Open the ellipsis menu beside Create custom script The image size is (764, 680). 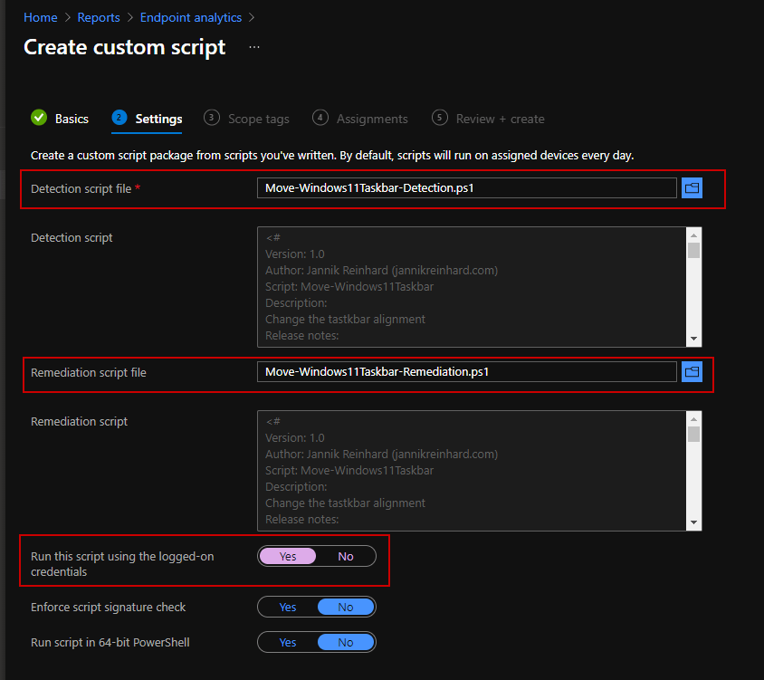coord(254,47)
